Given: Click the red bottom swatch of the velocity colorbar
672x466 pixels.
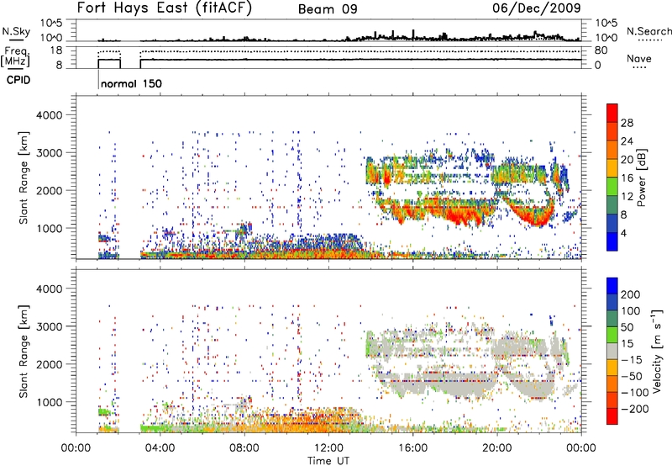Looking at the screenshot, I should point(612,416).
